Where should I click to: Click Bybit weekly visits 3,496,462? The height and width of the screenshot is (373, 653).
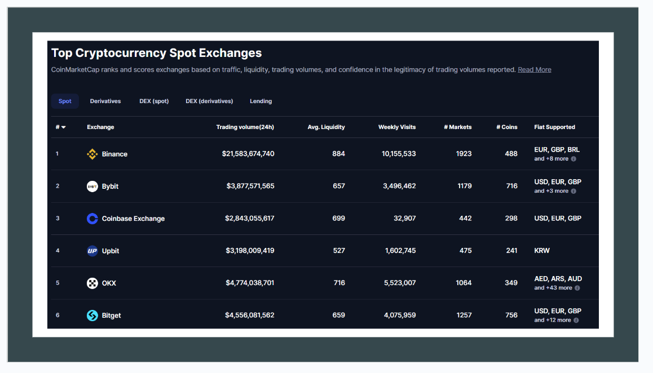point(399,186)
